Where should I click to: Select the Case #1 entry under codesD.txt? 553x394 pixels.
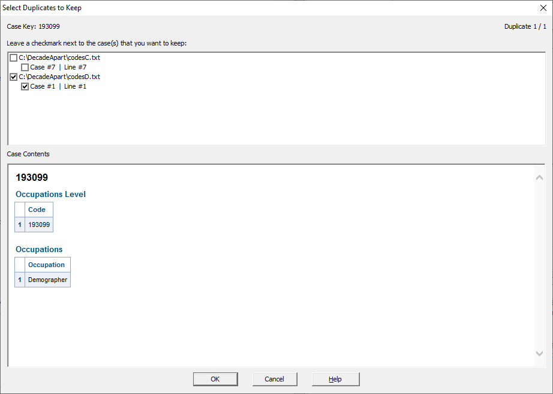pos(58,86)
